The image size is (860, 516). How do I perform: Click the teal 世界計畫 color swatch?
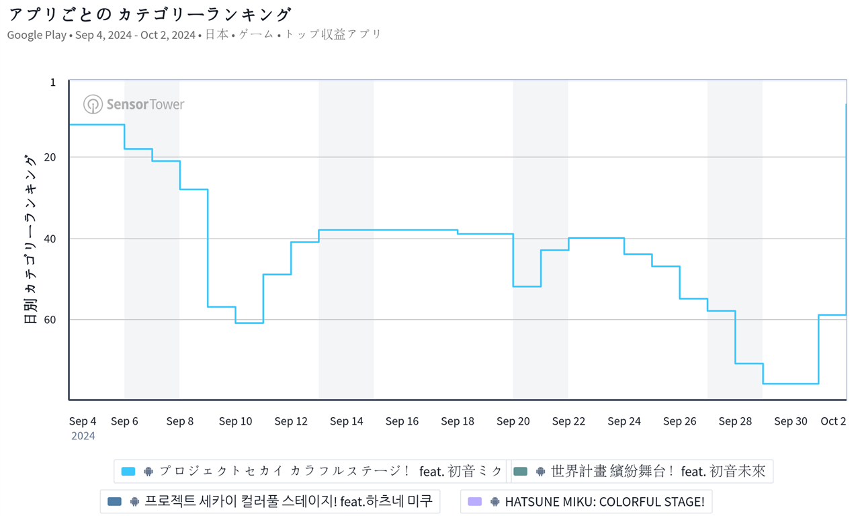[x=520, y=472]
